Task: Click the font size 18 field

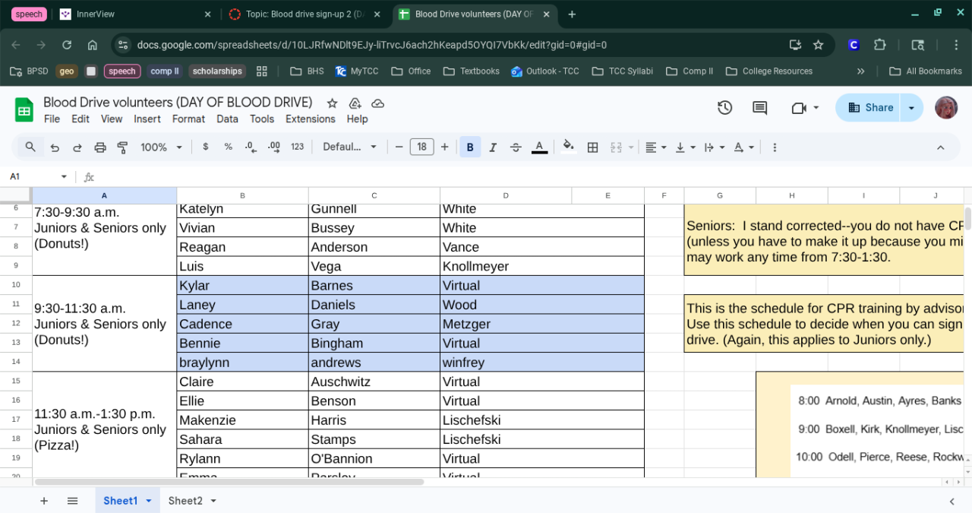Action: (421, 147)
